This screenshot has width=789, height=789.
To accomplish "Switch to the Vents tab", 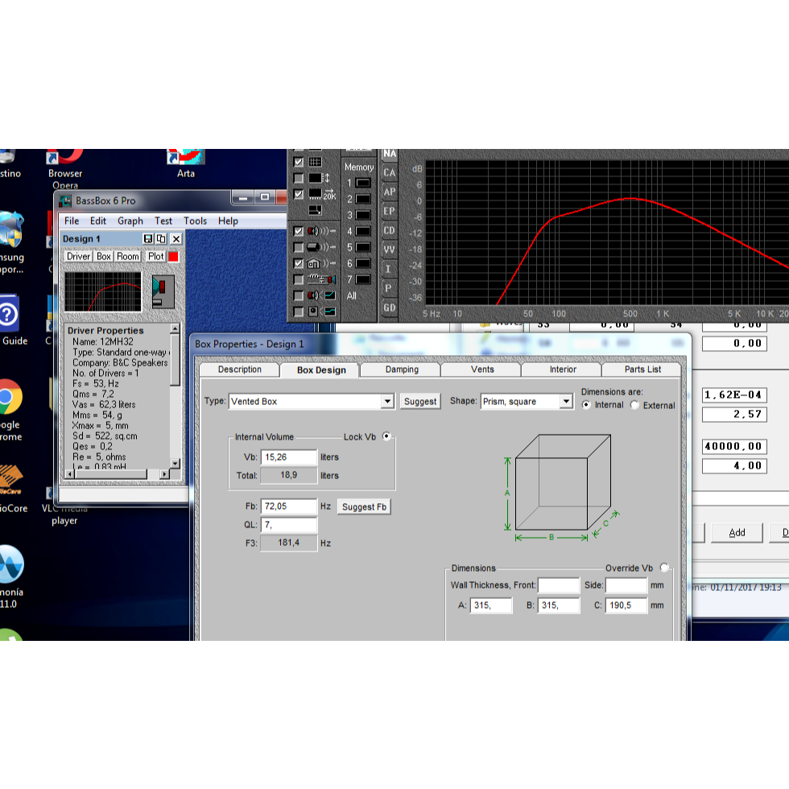I will pos(481,370).
